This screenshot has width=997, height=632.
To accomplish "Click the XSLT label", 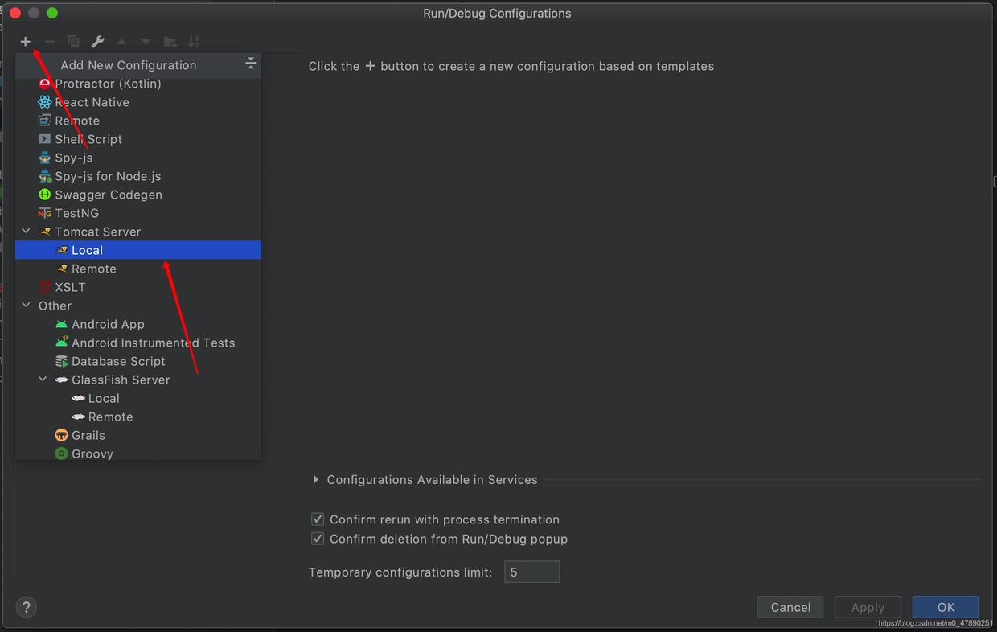I will tap(70, 287).
